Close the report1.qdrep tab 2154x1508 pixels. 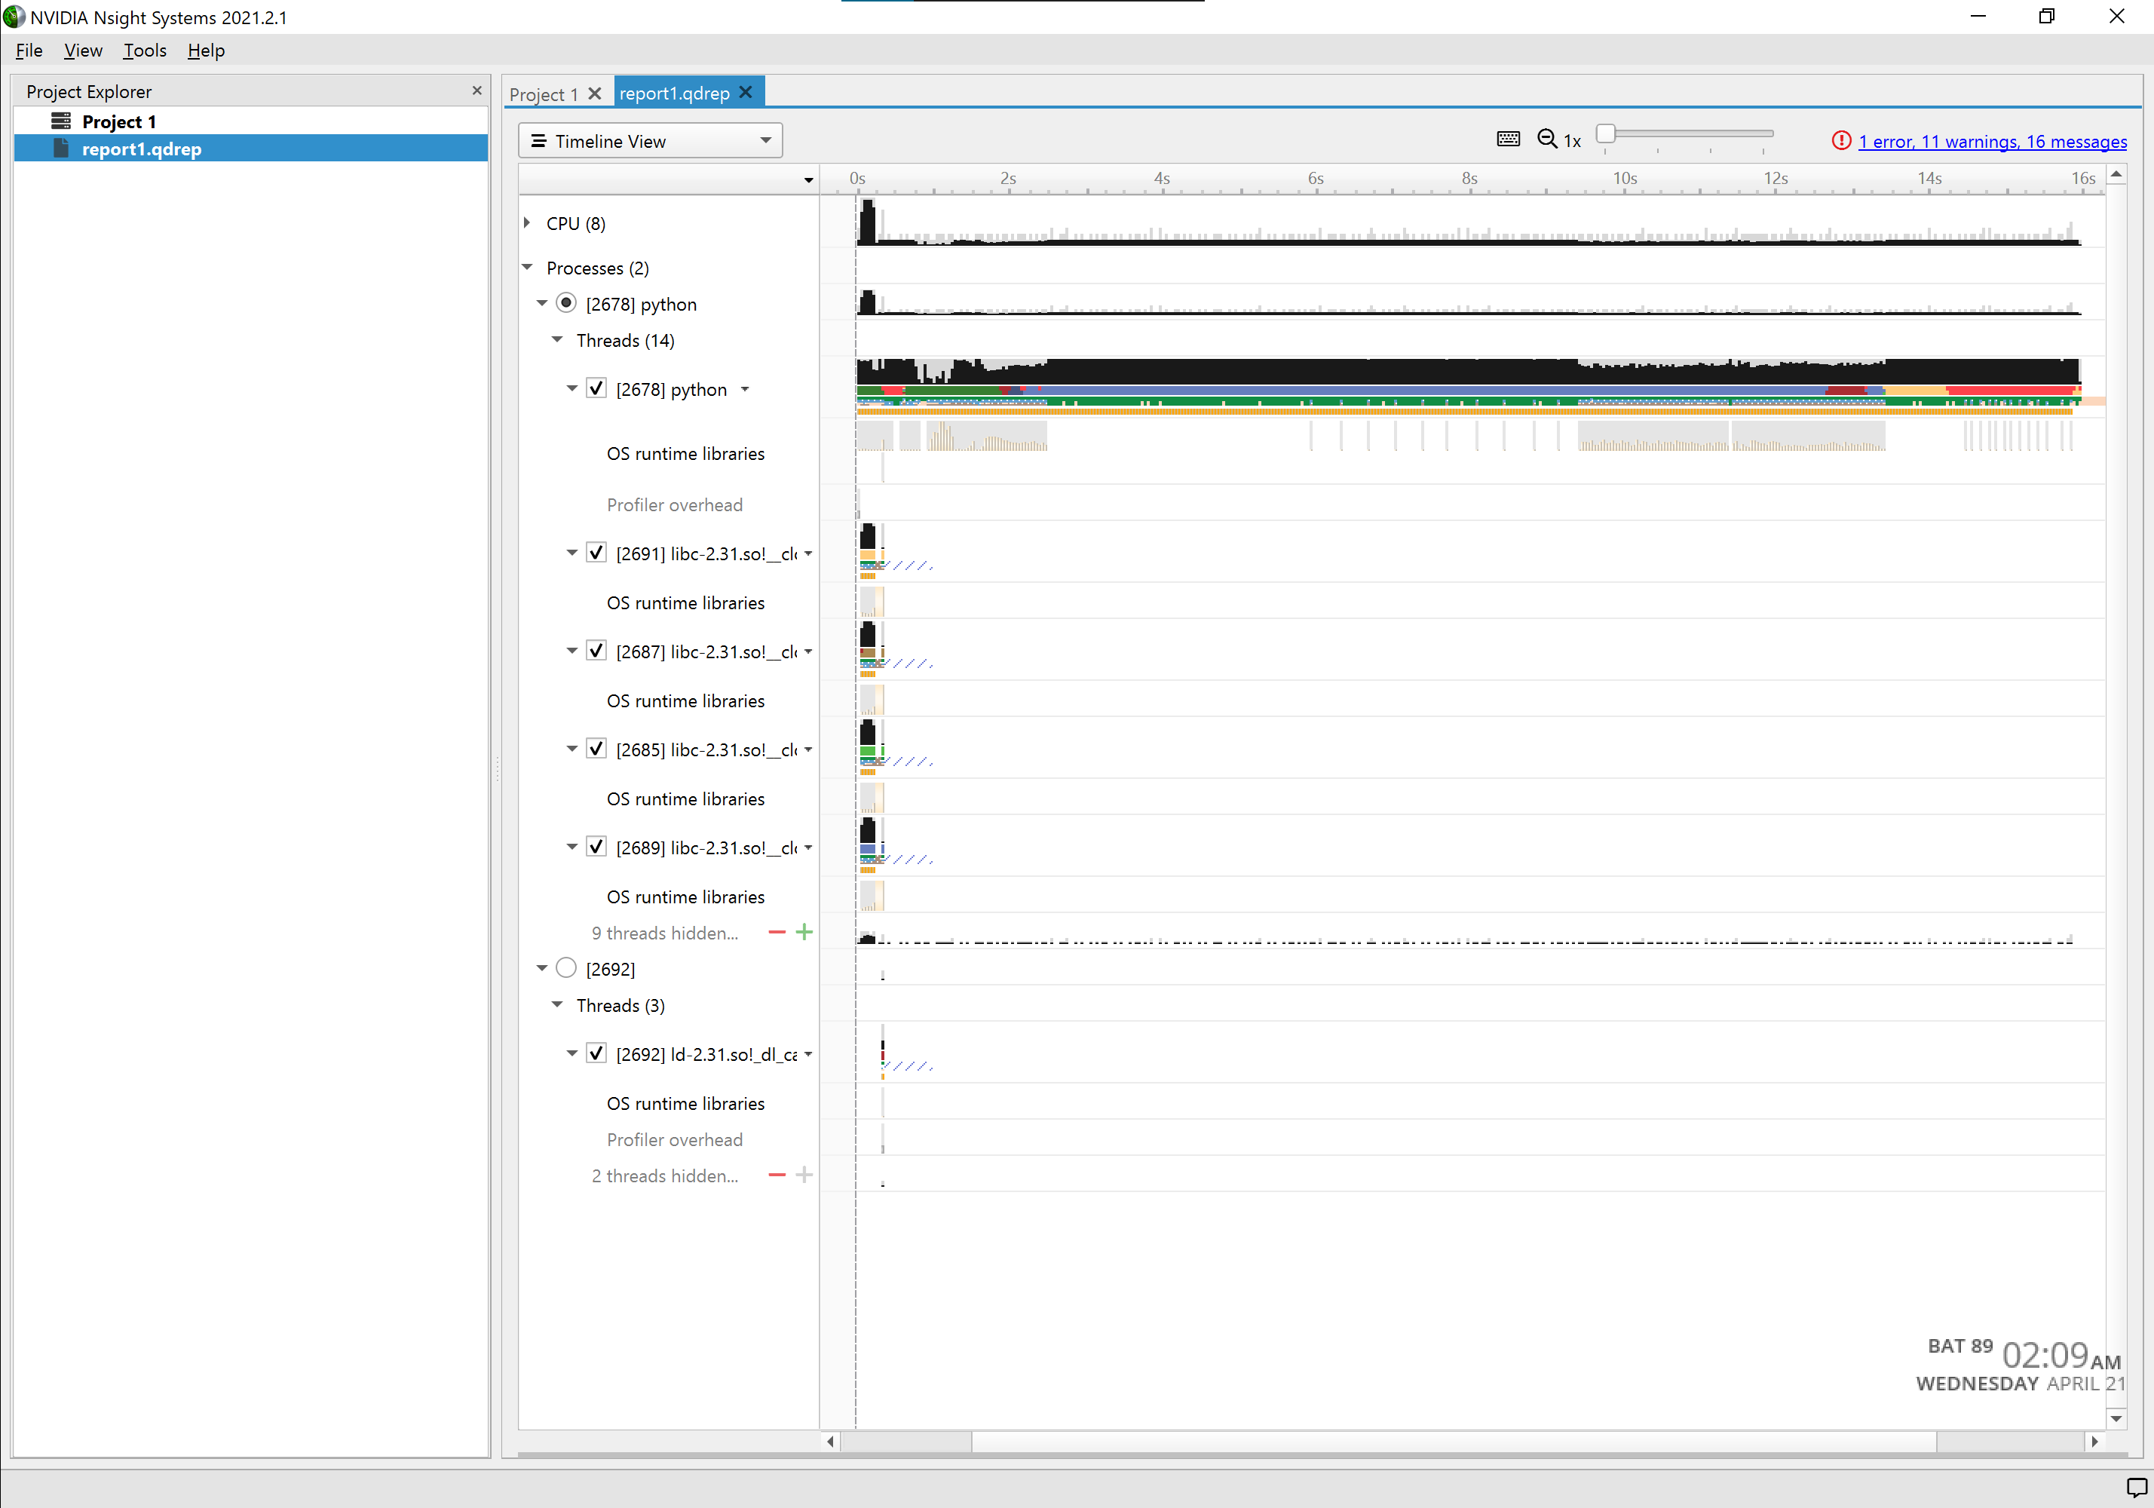click(746, 92)
